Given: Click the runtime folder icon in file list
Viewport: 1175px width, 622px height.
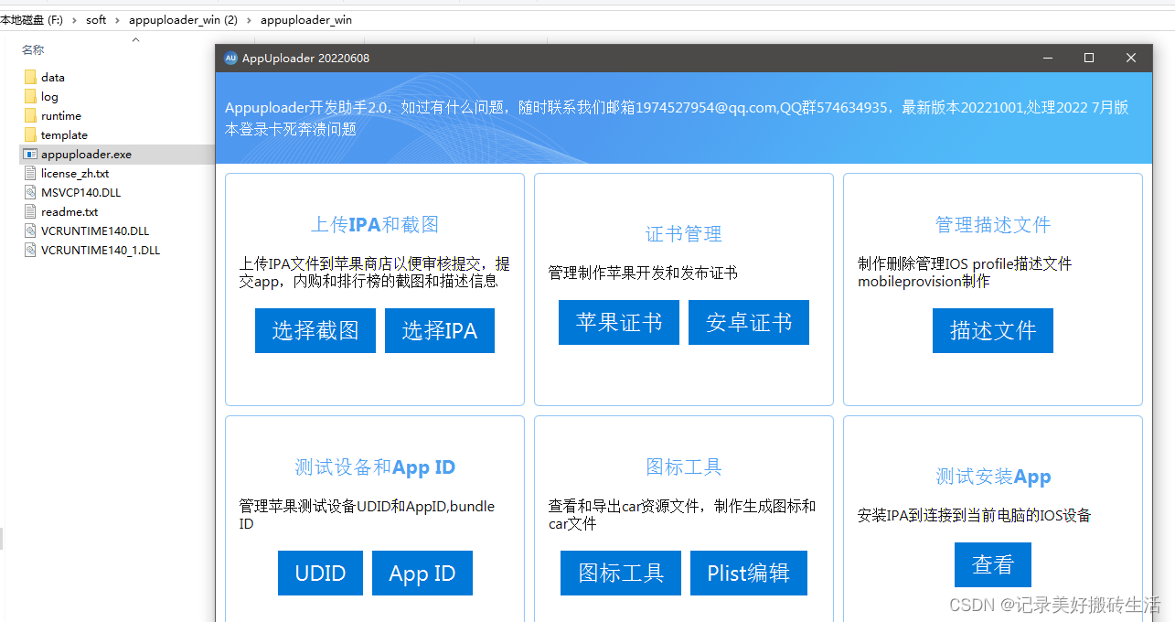Looking at the screenshot, I should pyautogui.click(x=30, y=116).
